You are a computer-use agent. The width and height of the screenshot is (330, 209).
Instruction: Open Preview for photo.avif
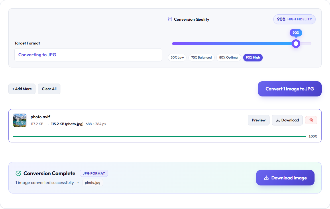coord(259,120)
